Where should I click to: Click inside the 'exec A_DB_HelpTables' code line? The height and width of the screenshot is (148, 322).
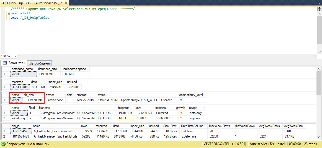point(30,18)
